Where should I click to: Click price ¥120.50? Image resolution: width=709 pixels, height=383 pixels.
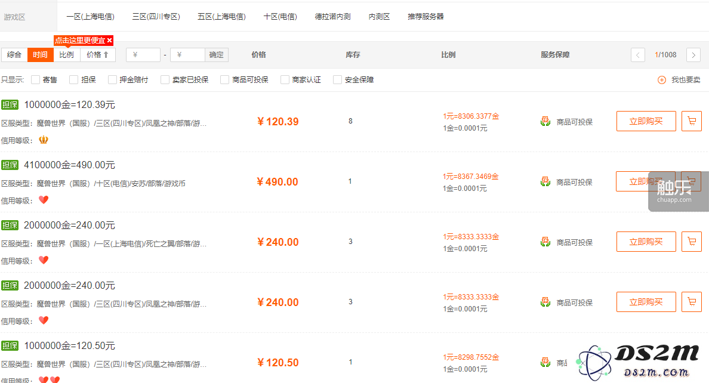click(278, 363)
